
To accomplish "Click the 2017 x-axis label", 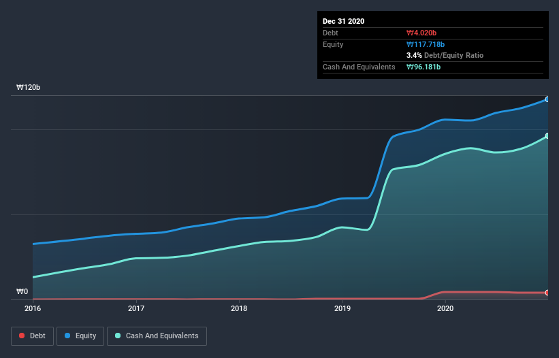I will click(x=136, y=308).
